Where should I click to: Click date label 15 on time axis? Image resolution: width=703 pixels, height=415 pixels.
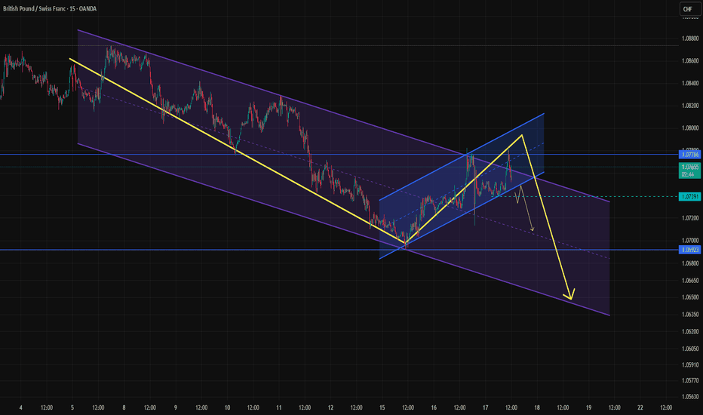click(x=382, y=407)
